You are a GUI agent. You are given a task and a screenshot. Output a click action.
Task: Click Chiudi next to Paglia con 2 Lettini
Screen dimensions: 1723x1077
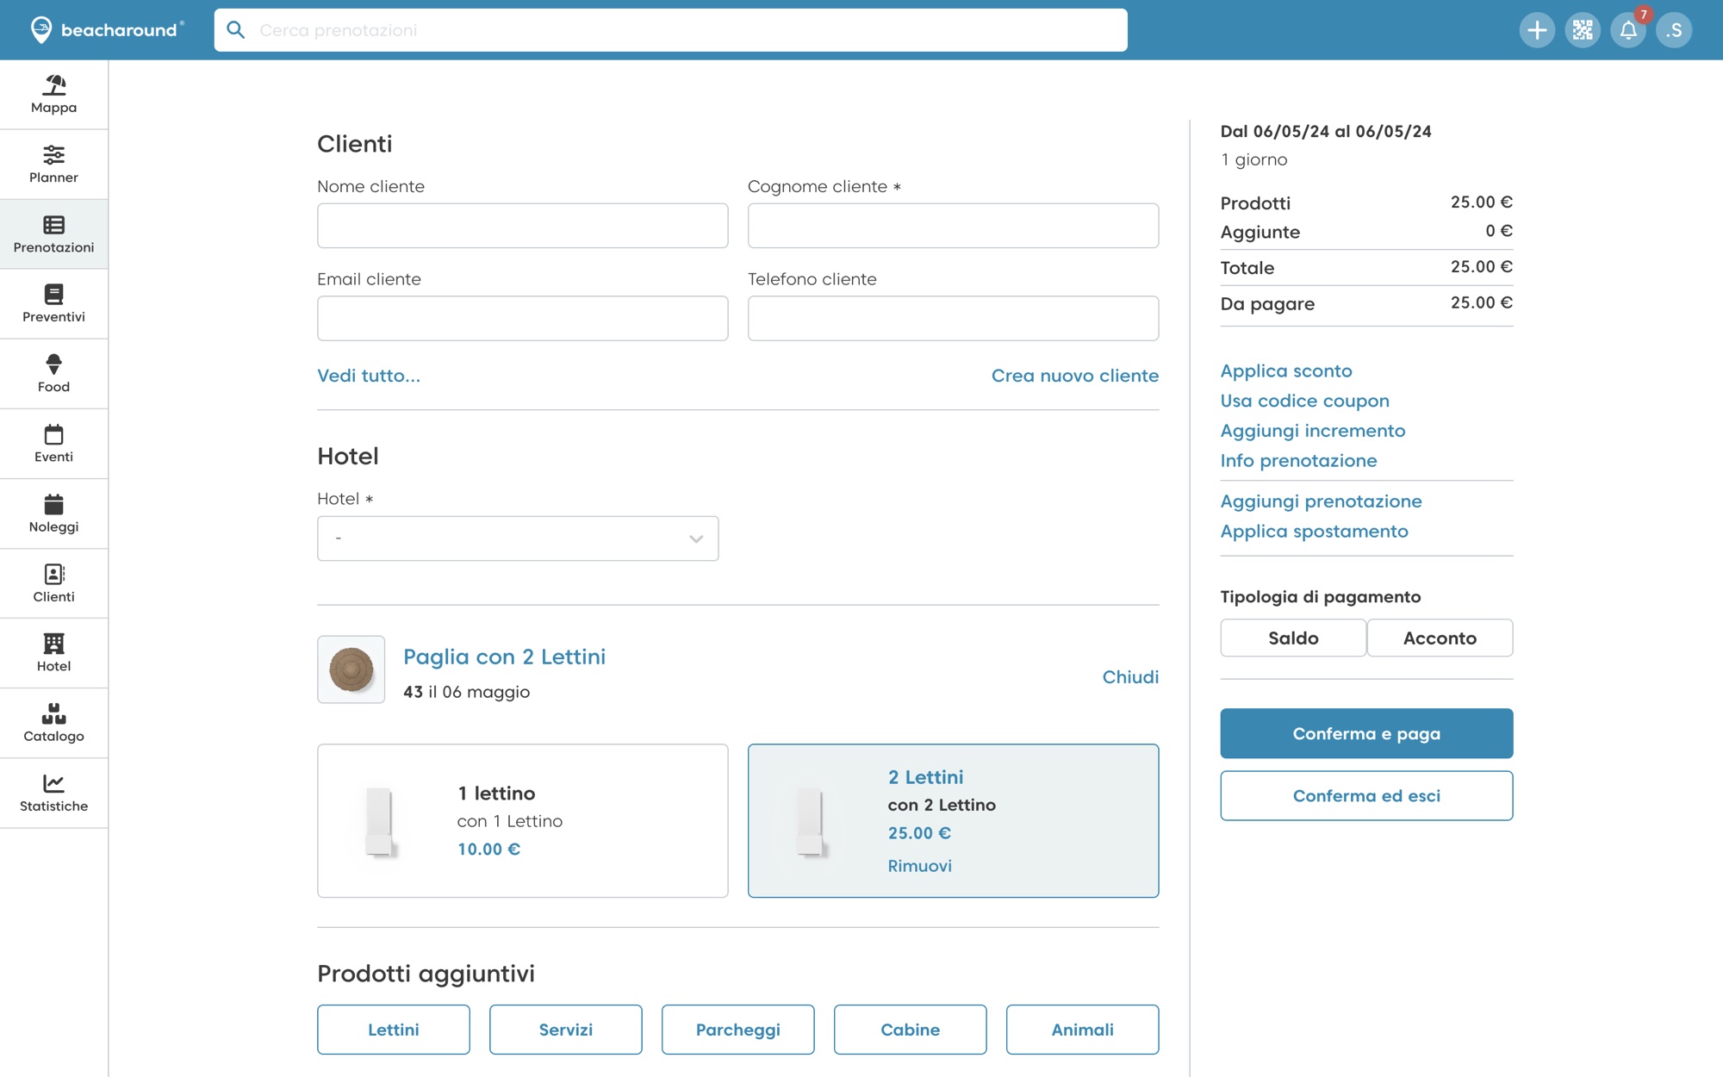click(1130, 677)
